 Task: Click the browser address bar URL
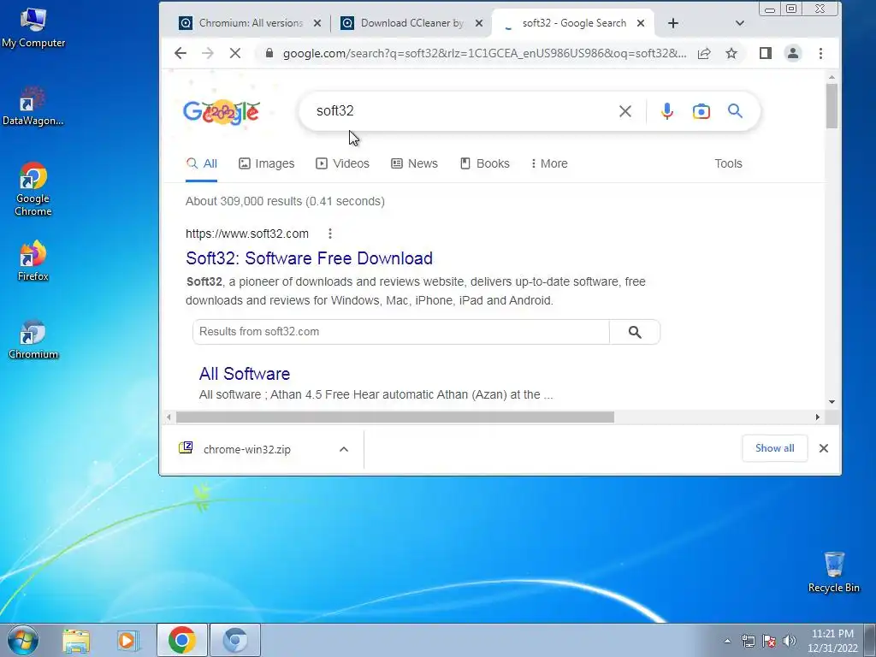coord(484,54)
